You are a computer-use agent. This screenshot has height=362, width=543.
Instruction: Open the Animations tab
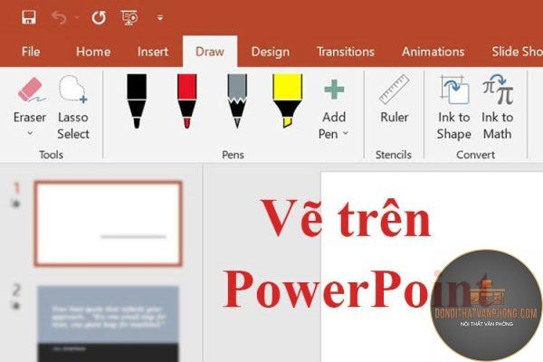pos(433,52)
